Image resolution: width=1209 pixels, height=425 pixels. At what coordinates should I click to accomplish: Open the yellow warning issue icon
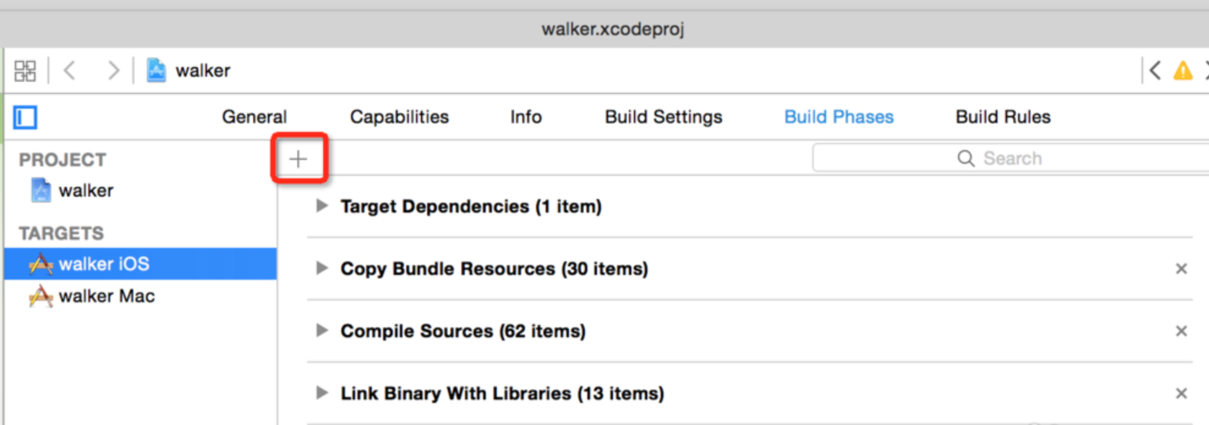(1183, 71)
